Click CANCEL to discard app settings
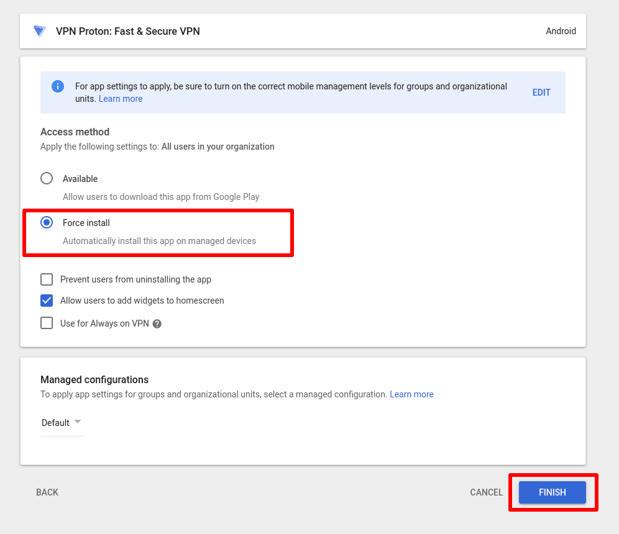 click(x=487, y=492)
